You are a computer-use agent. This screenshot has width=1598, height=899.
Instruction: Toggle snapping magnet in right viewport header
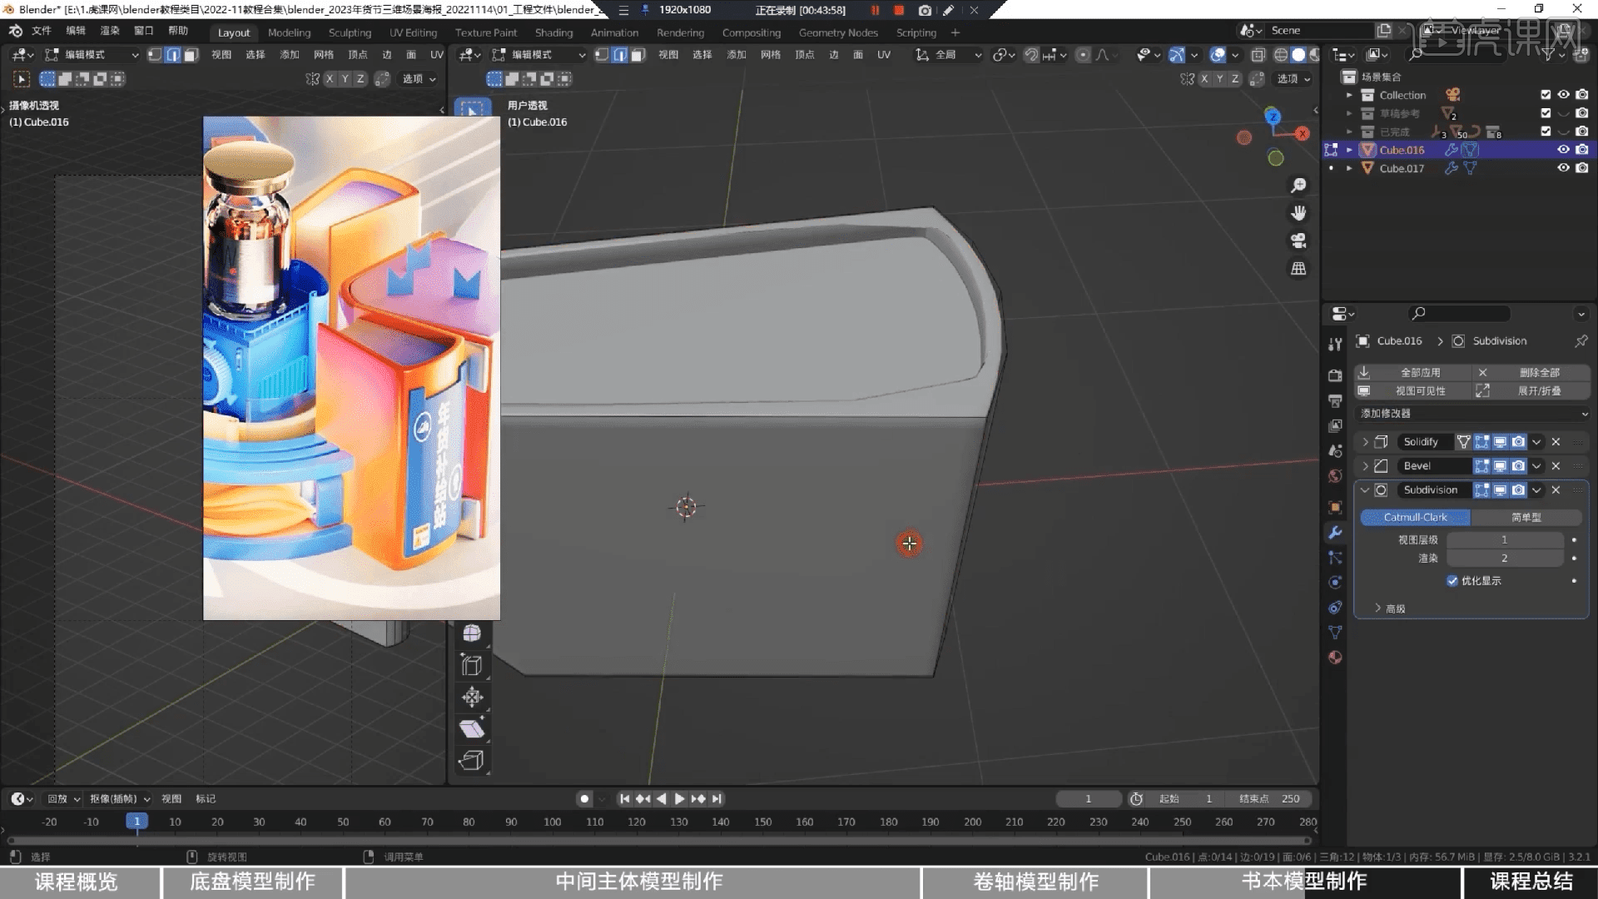point(1030,55)
